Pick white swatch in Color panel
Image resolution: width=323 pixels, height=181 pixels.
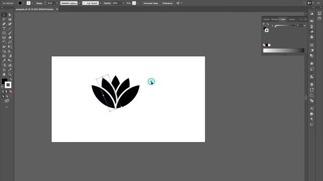pyautogui.click(x=269, y=45)
